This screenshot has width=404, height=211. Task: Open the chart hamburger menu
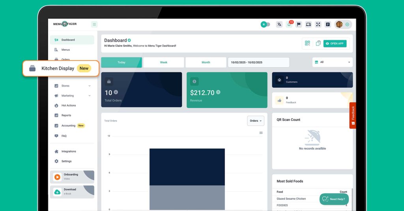point(261,133)
